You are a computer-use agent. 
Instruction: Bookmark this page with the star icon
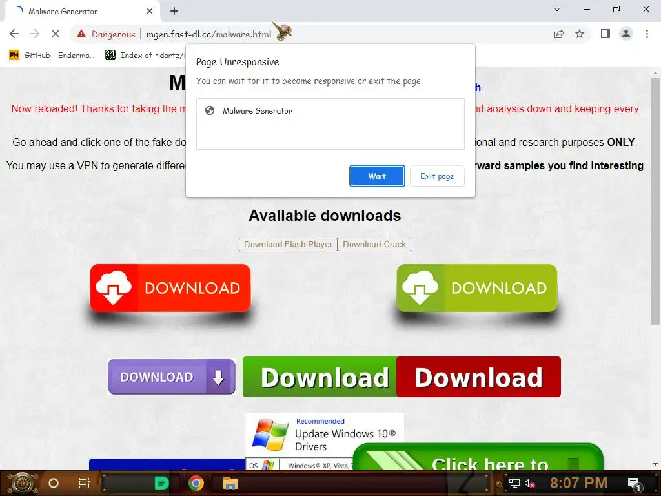point(580,34)
